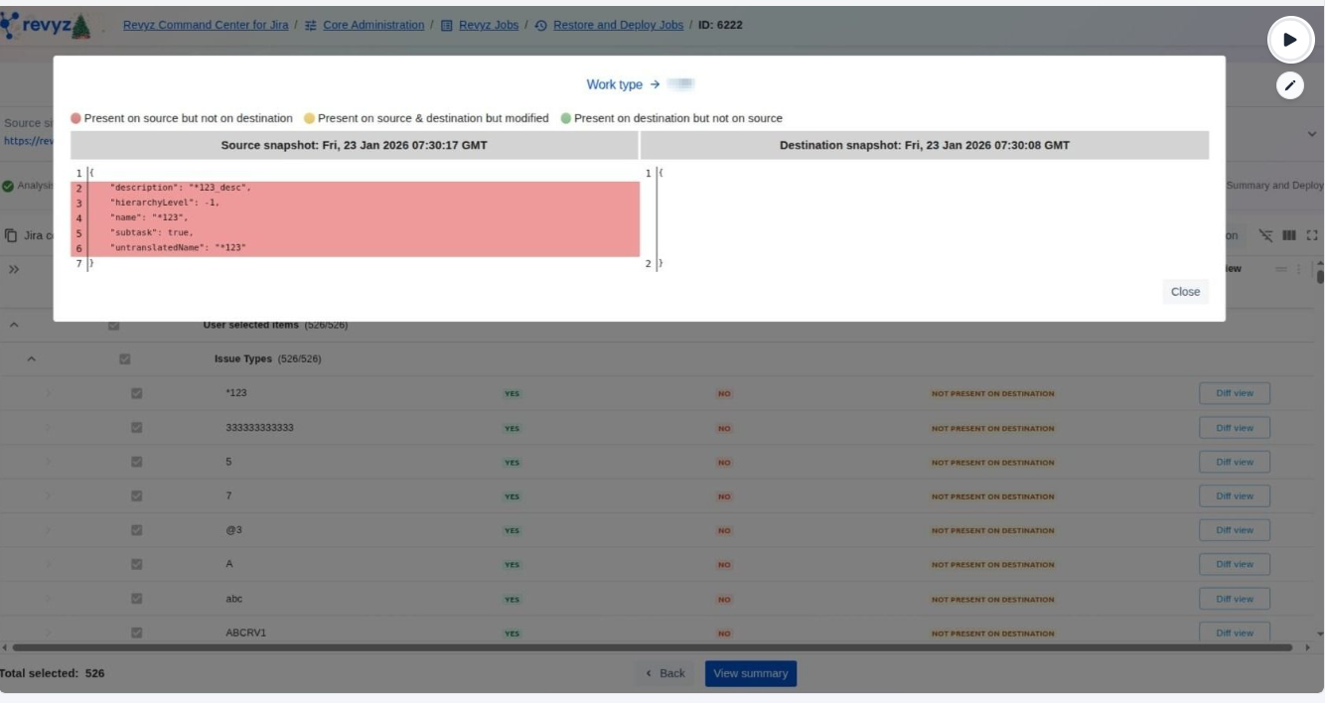
Task: Open the column chooser icon
Action: 1289,235
